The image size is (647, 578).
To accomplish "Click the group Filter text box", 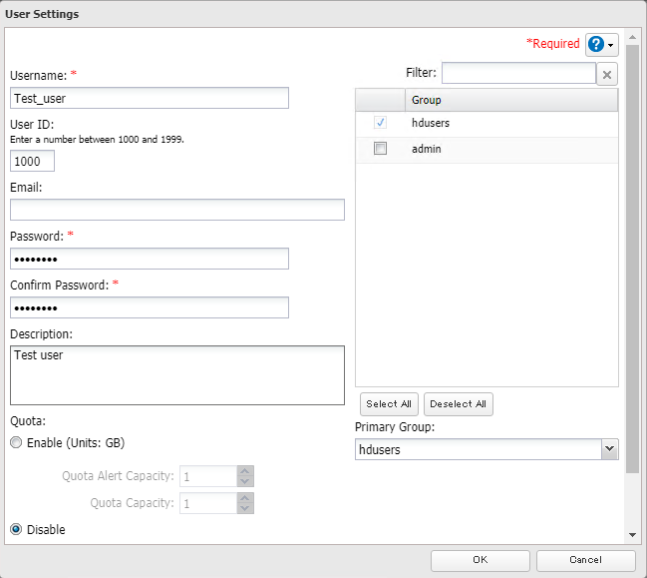I will coord(517,73).
